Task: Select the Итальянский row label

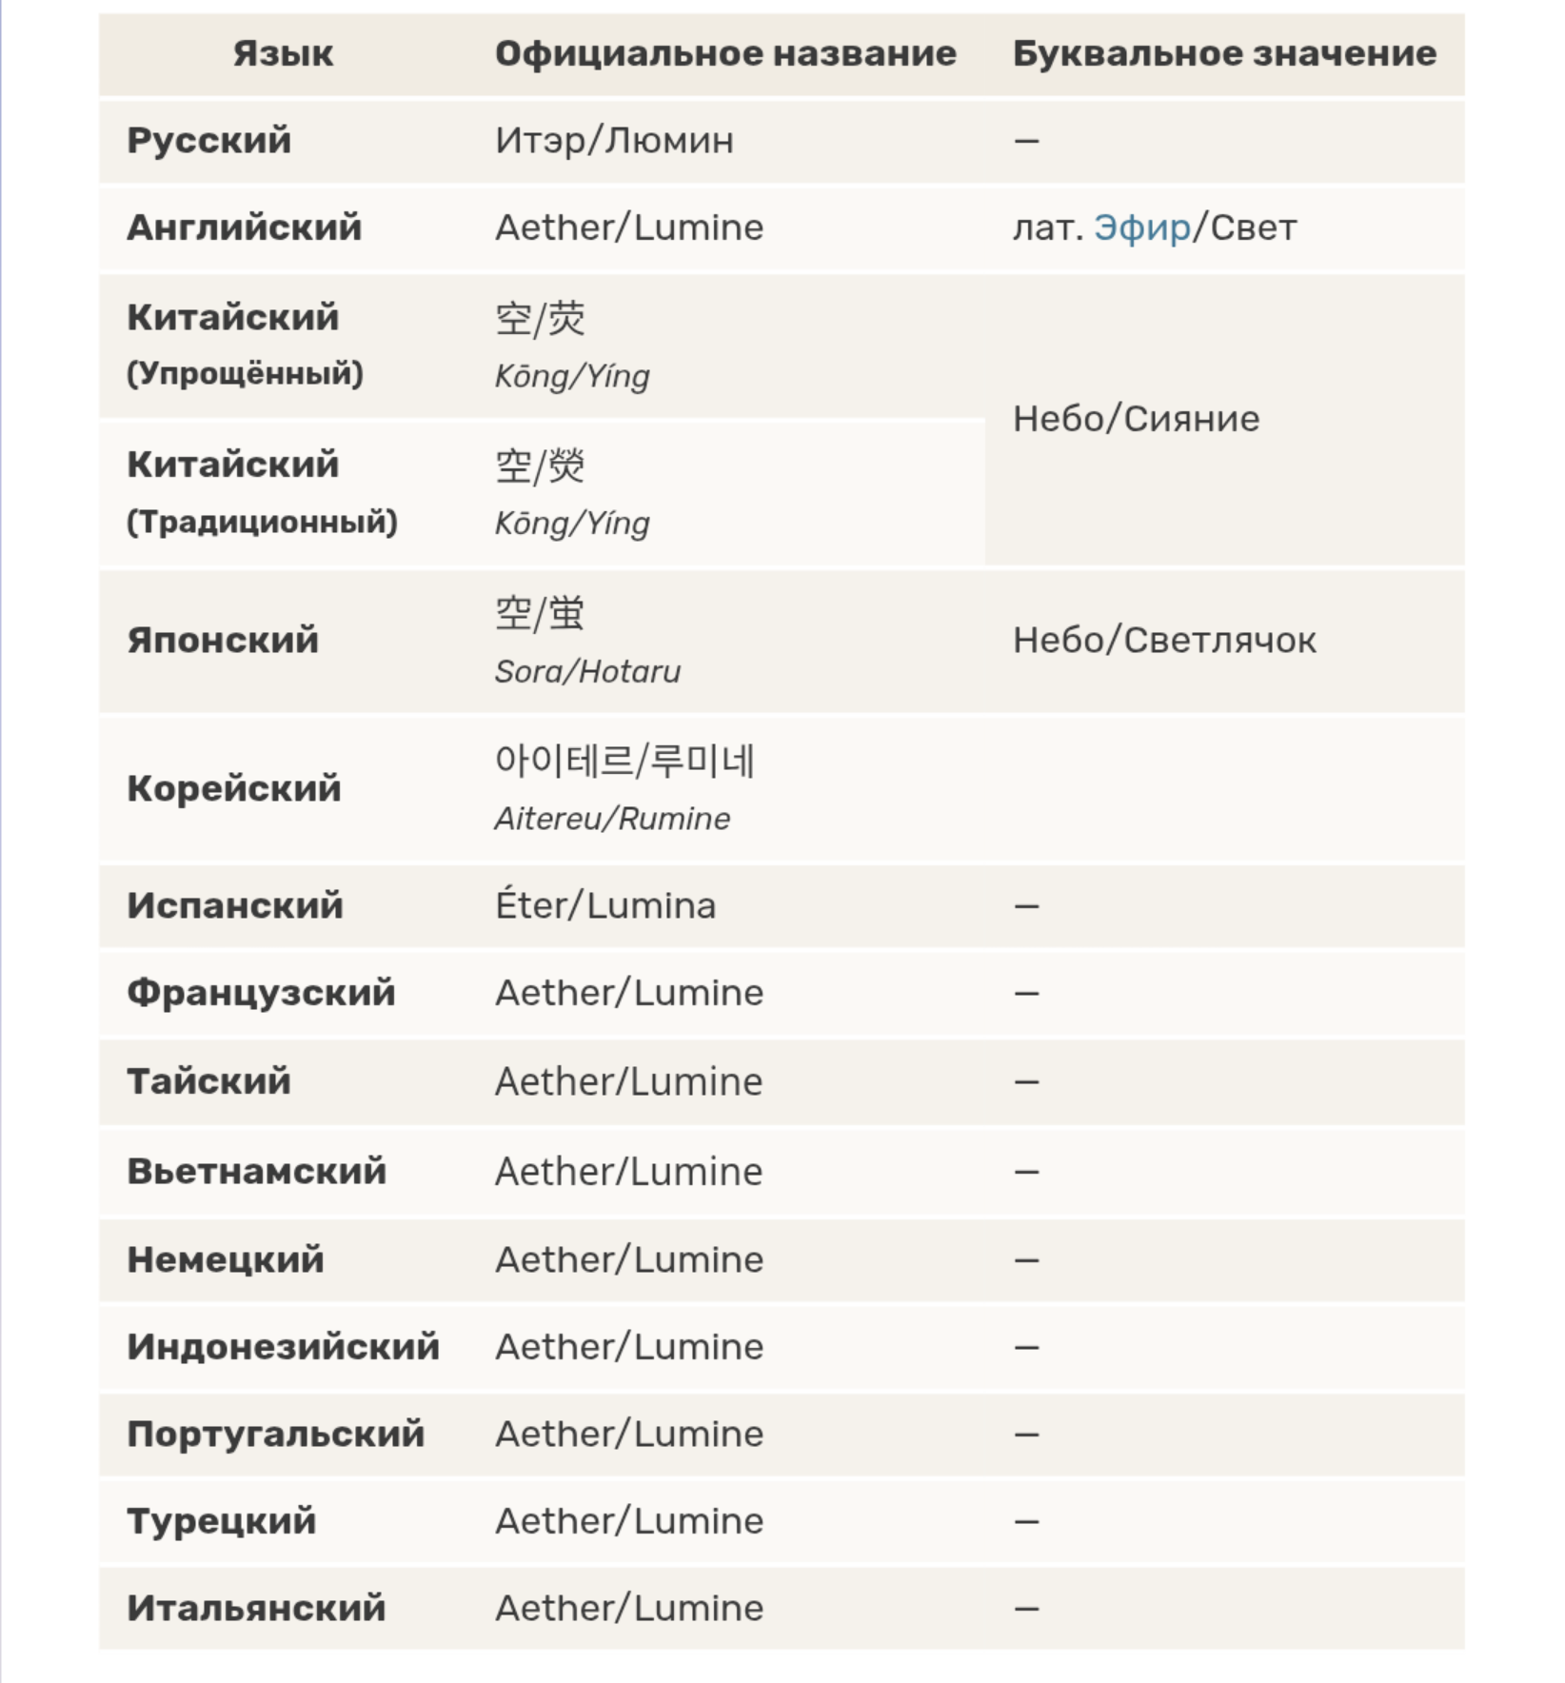Action: point(257,1609)
